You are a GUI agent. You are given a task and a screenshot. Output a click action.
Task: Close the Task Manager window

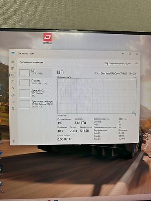click(x=137, y=54)
